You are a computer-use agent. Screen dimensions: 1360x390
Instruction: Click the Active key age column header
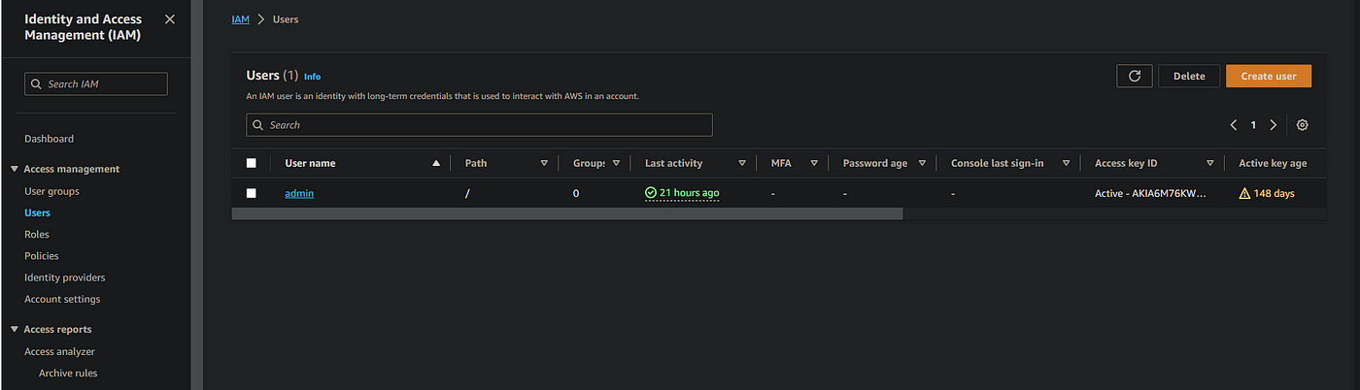1273,163
